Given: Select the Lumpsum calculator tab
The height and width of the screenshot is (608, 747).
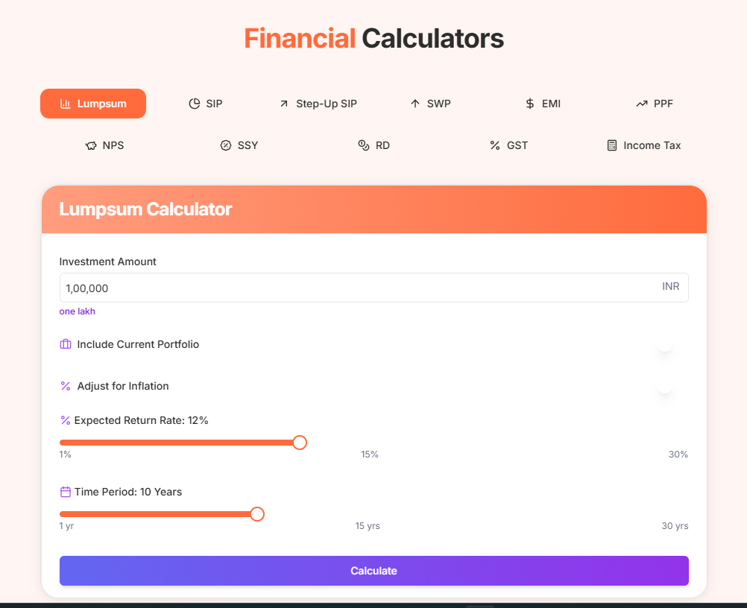Looking at the screenshot, I should (x=93, y=104).
